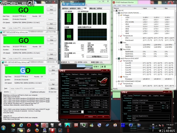
Task: Collapse the ASUSTeK COMPUTER INC. node
Action: [116, 13]
